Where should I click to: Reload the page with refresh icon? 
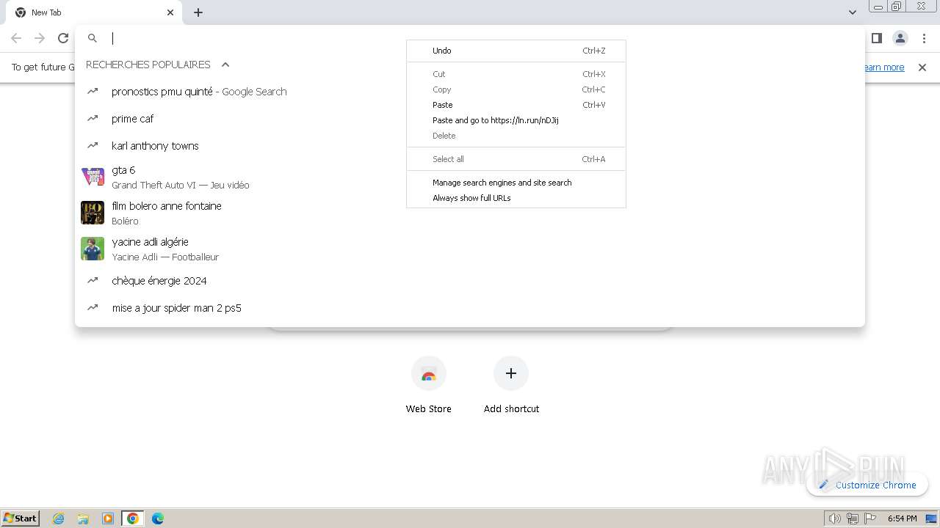pos(63,38)
